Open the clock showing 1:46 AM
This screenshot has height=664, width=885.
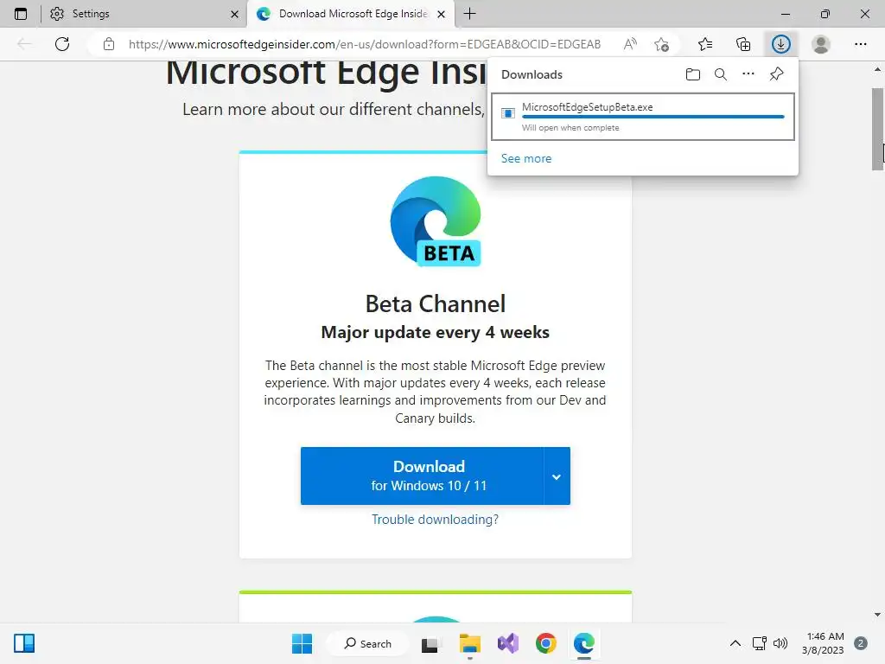823,643
